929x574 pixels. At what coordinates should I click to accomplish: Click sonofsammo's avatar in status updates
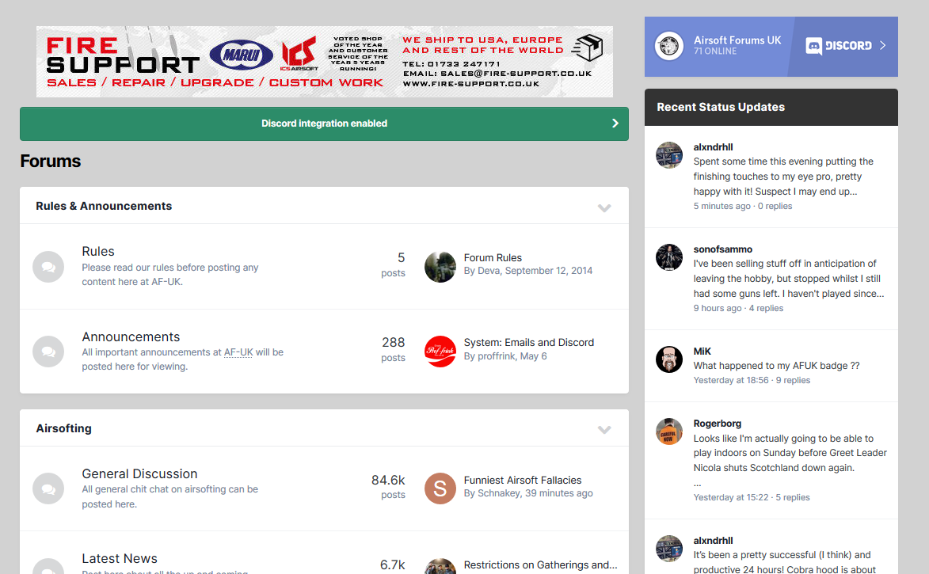pos(669,257)
